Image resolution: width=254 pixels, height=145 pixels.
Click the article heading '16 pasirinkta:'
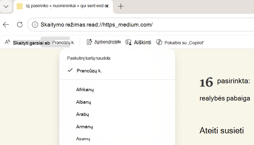pos(225,82)
